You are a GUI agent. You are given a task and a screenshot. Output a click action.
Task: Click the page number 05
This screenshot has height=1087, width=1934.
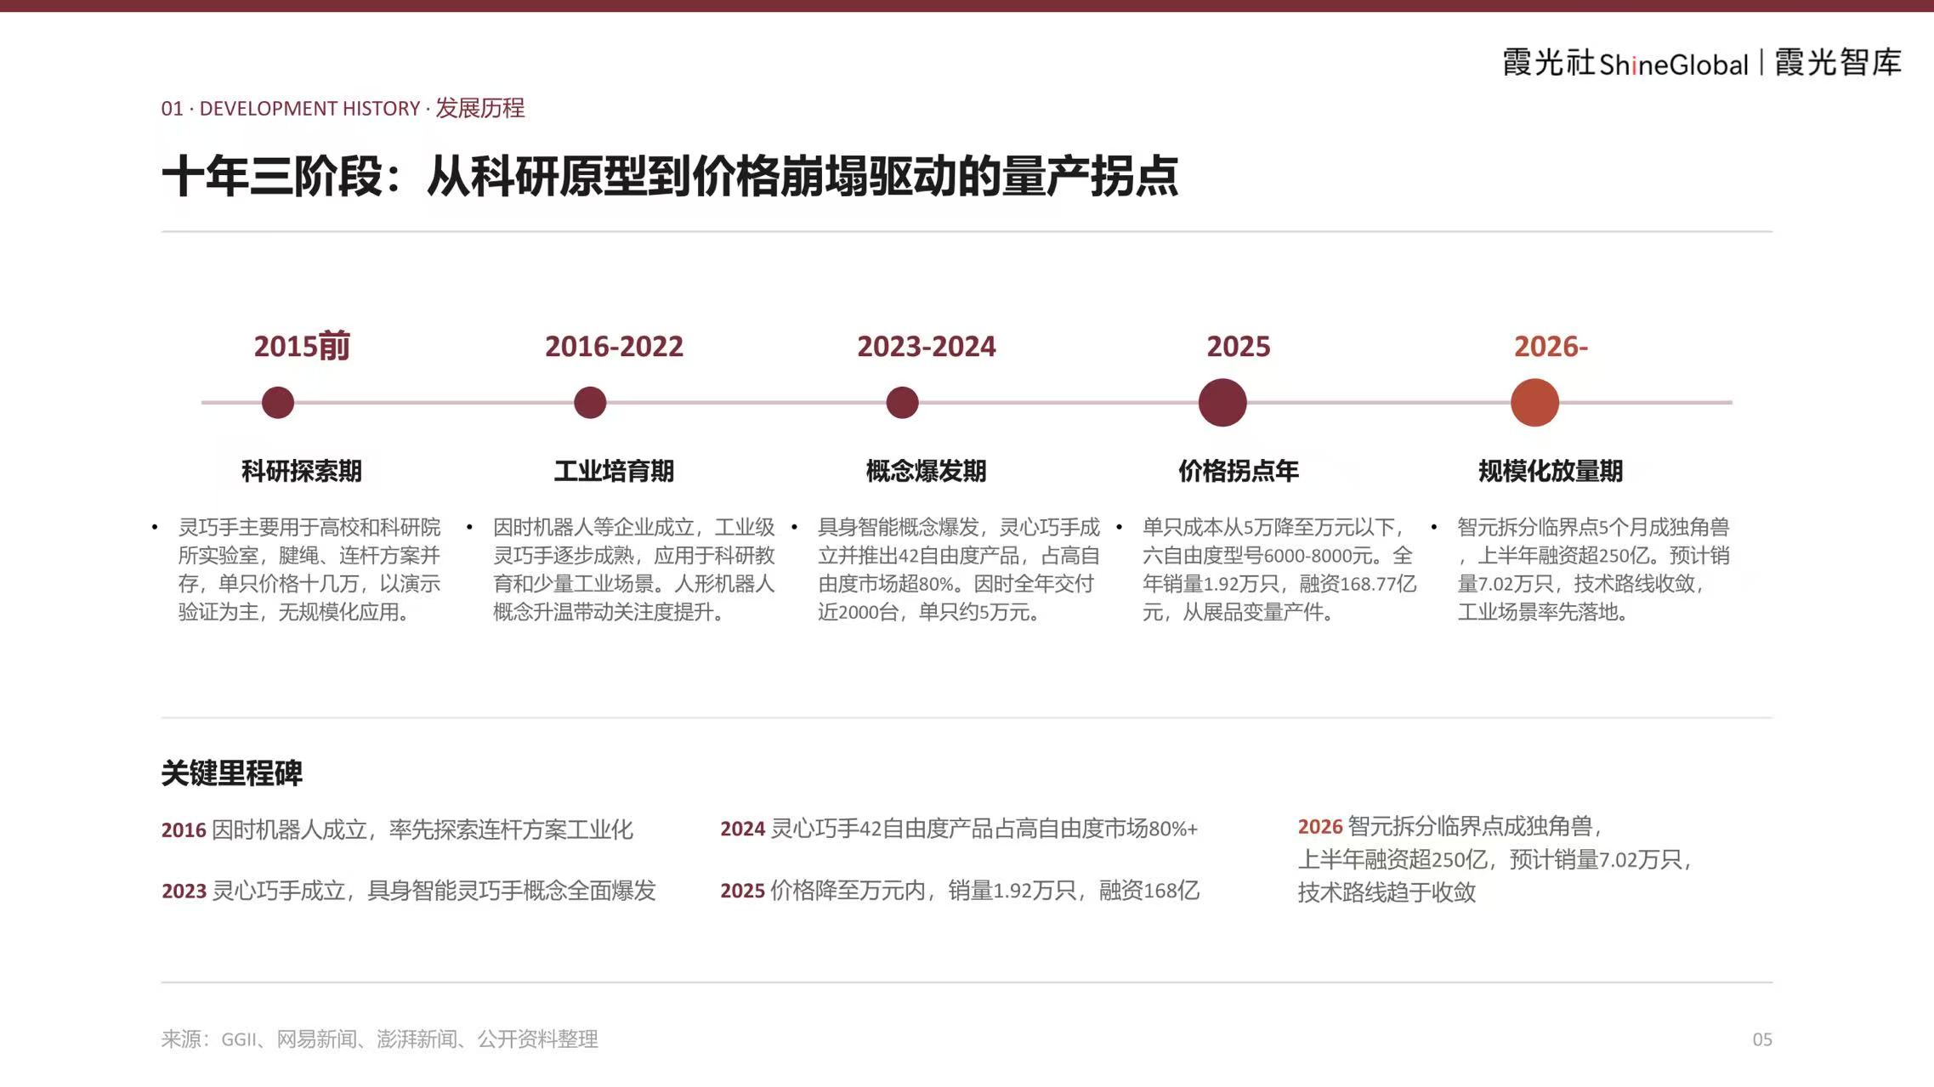[1762, 1039]
